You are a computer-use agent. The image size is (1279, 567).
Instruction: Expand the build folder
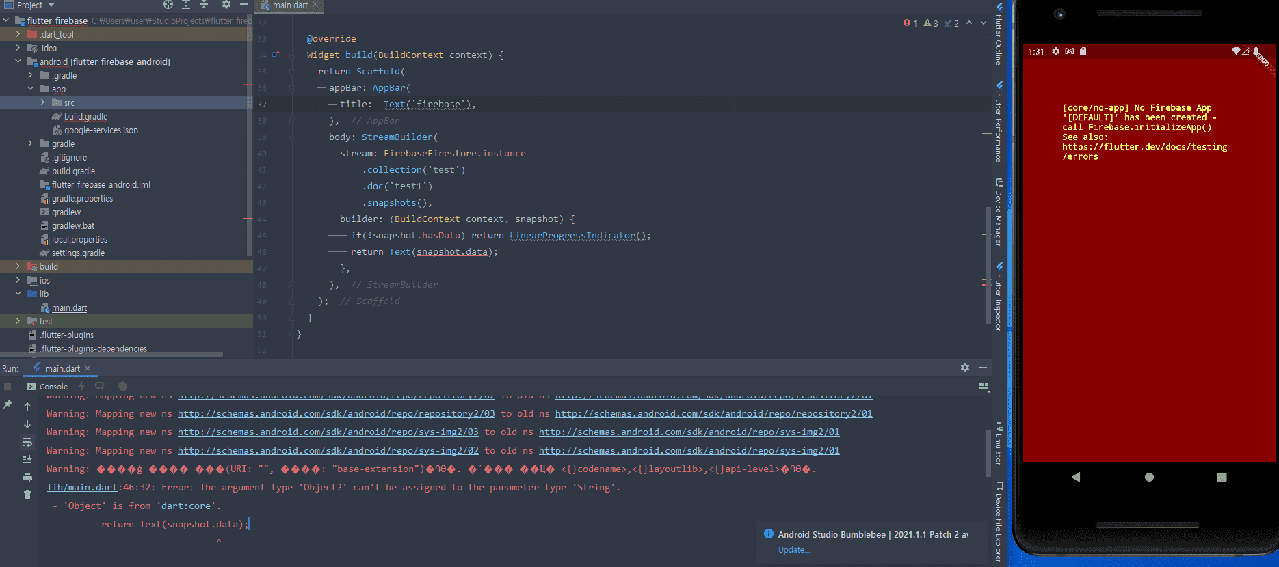(18, 266)
